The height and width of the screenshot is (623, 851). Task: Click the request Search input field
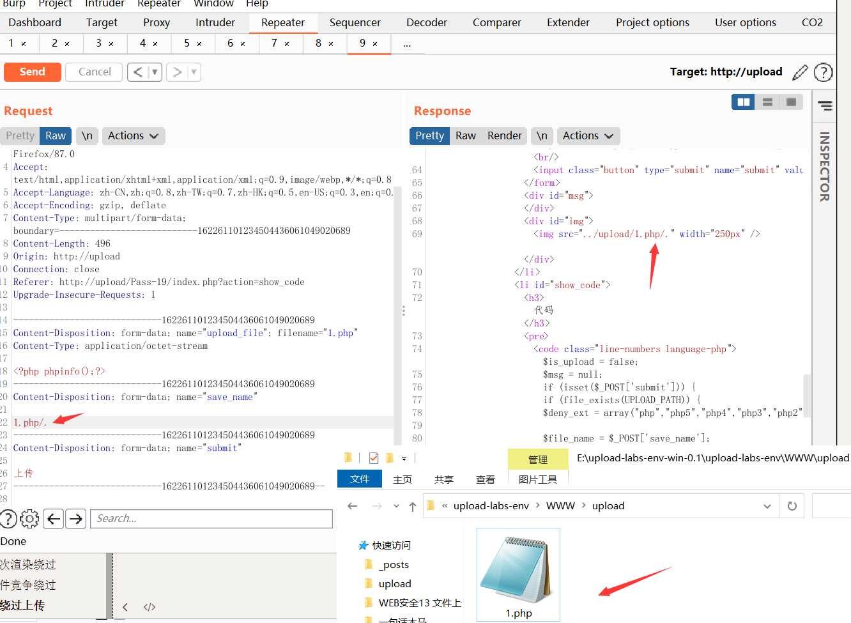pyautogui.click(x=211, y=519)
